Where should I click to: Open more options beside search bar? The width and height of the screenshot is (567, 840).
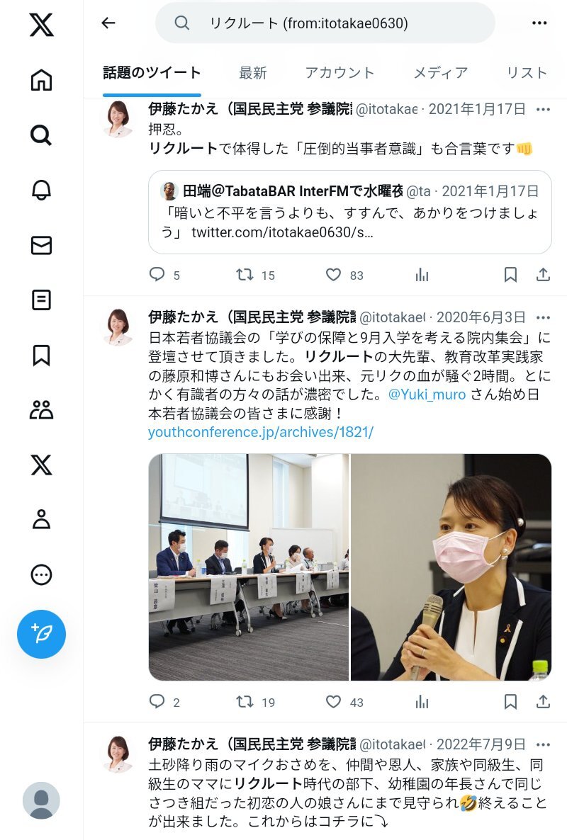539,23
